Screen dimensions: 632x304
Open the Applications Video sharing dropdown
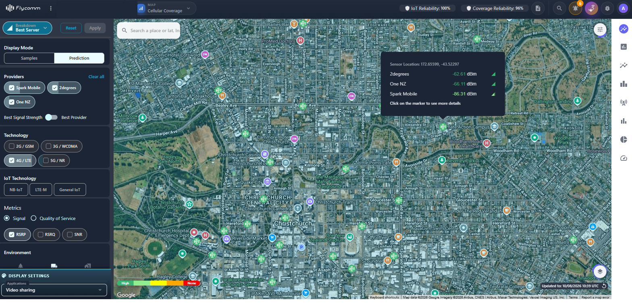click(x=54, y=290)
